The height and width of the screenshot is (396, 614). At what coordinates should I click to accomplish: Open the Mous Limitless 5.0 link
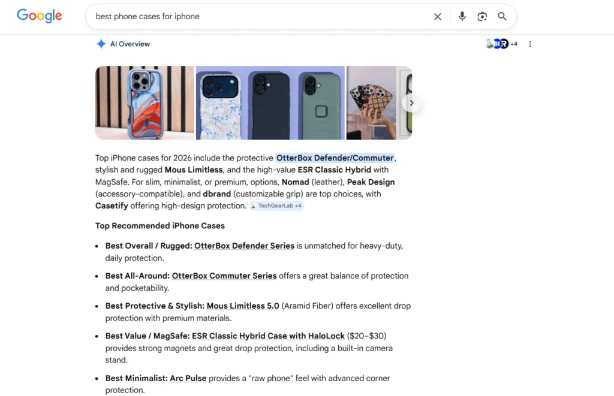coord(242,306)
